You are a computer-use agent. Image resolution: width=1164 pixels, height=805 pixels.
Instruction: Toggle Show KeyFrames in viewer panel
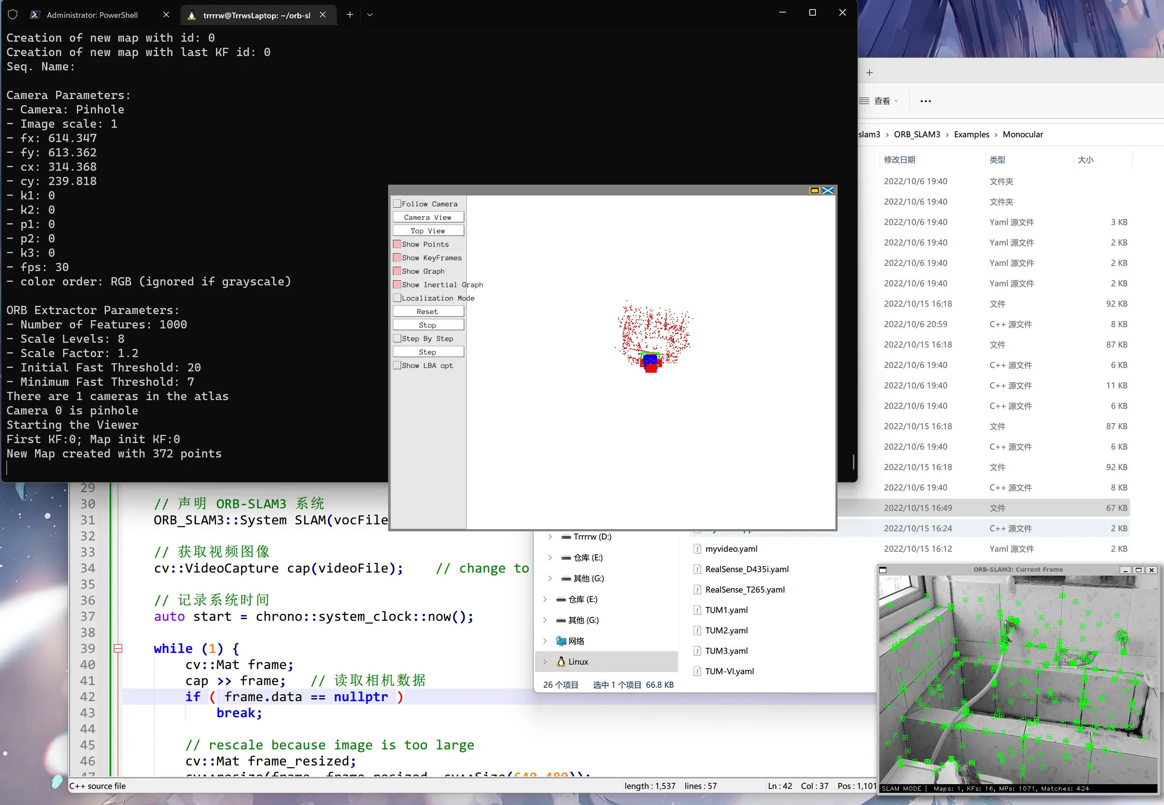pos(397,257)
